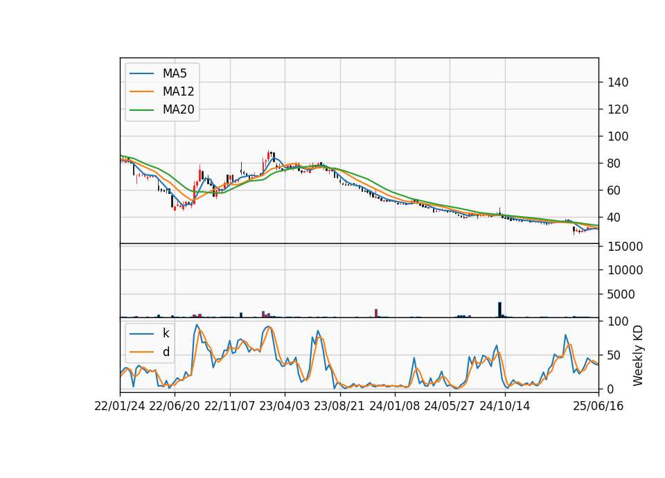Click the 24/01/08 date tick label
The image size is (665, 478).
394,406
